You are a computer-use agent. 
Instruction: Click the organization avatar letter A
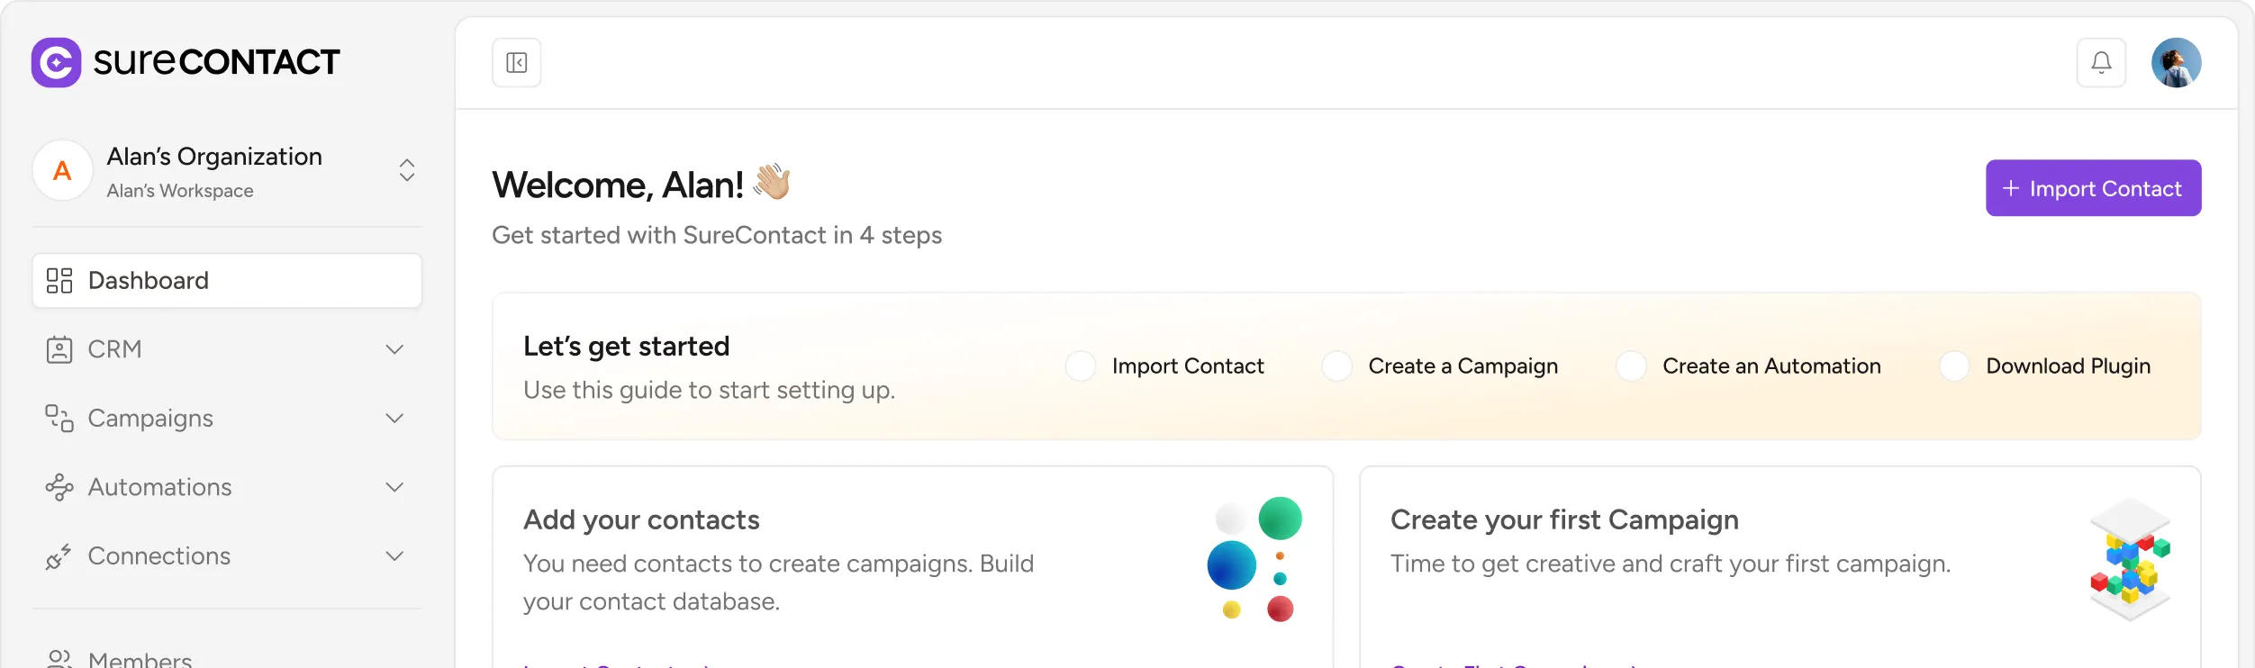(62, 170)
